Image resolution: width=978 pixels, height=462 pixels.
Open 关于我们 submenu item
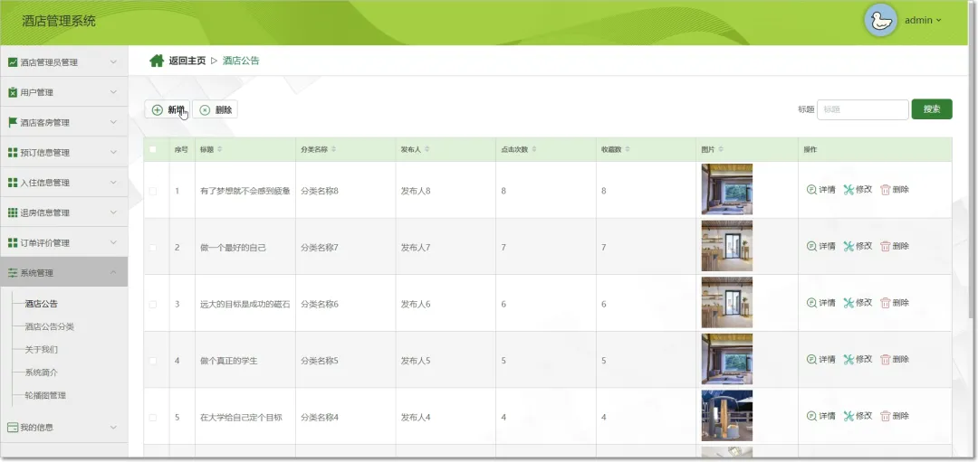tap(41, 350)
